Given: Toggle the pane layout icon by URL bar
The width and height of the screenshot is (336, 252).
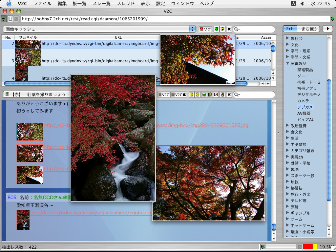Looking at the screenshot, I should pyautogui.click(x=10, y=19).
